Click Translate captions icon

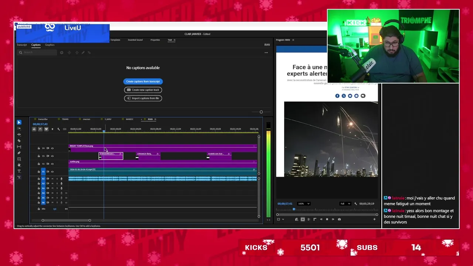pos(89,52)
